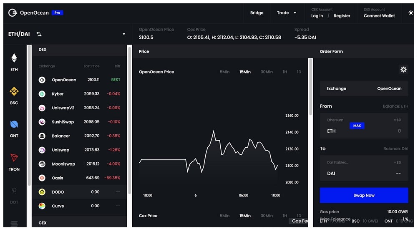Select the ONT chain icon
This screenshot has width=418, height=229.
[14, 124]
